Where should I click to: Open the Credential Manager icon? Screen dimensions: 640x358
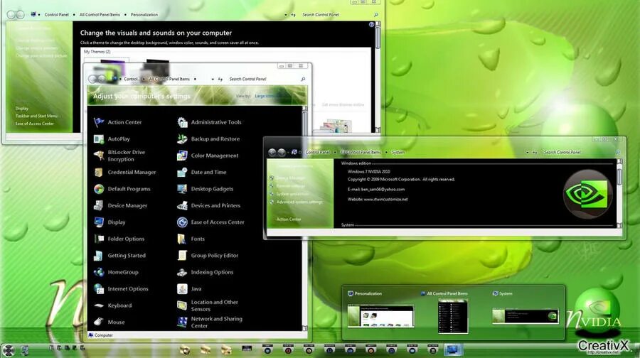pos(99,172)
